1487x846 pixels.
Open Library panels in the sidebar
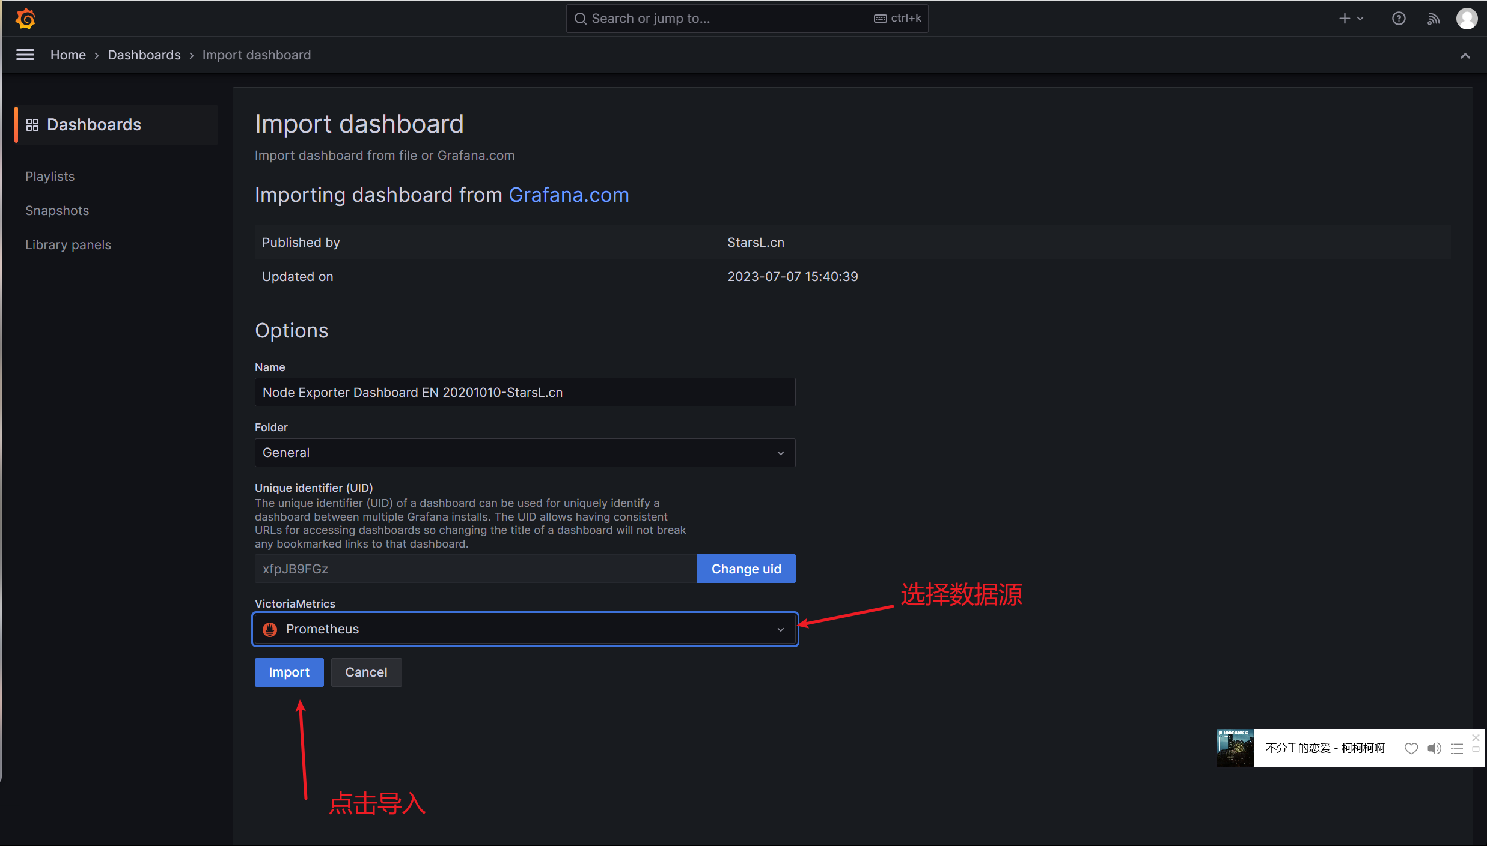[68, 245]
